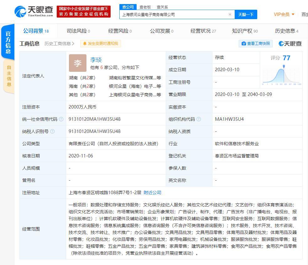Open legal representative 李琰 link
The height and width of the screenshot is (265, 308).
[96, 60]
